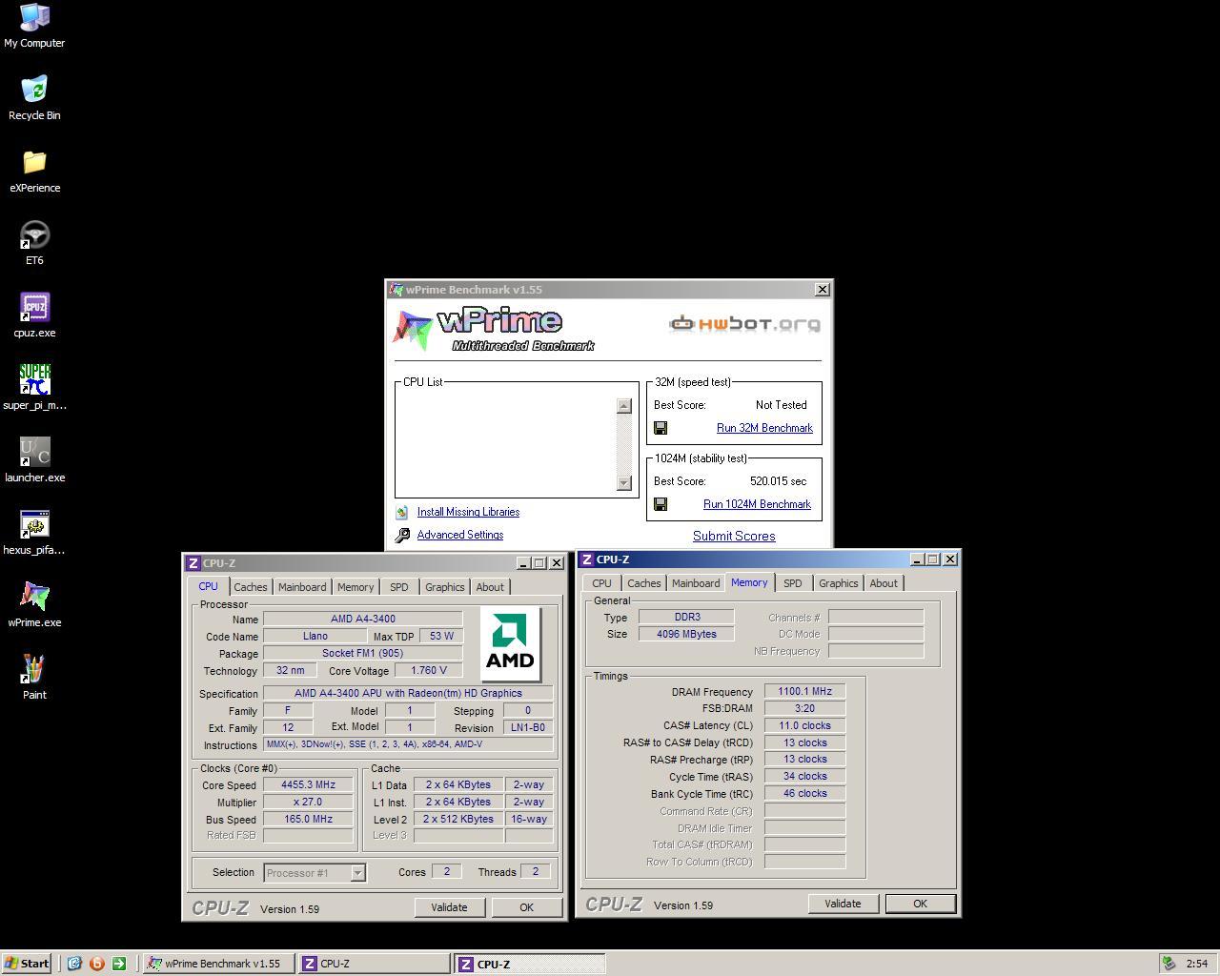Viewport: 1220px width, 976px height.
Task: Click the save icon for 1024M score
Action: tap(661, 504)
